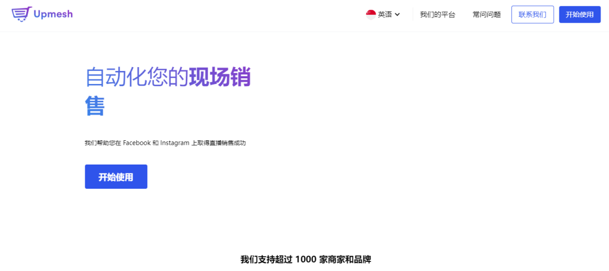
Task: Open the 我们的平台 menu item
Action: pos(437,15)
